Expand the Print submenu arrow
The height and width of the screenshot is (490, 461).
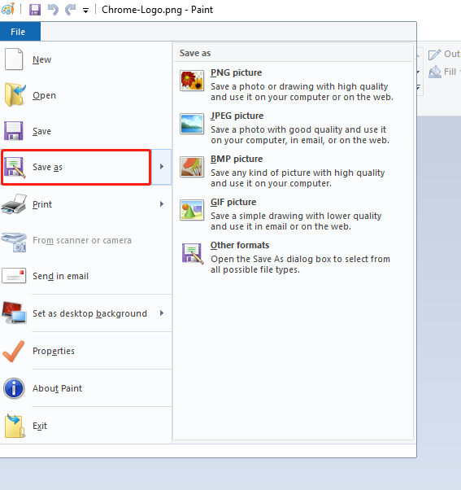[x=162, y=204]
